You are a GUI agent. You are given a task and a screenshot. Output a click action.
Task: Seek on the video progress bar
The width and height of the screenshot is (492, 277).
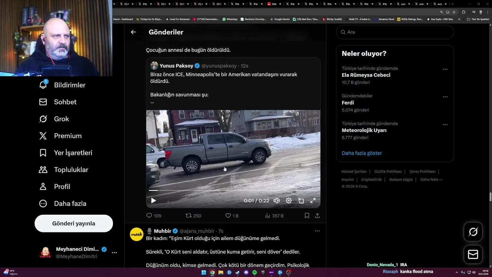coord(233,190)
